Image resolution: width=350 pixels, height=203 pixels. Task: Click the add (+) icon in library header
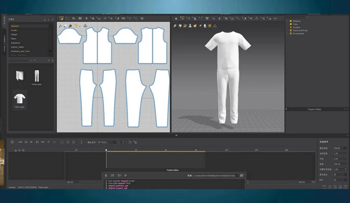pyautogui.click(x=49, y=20)
